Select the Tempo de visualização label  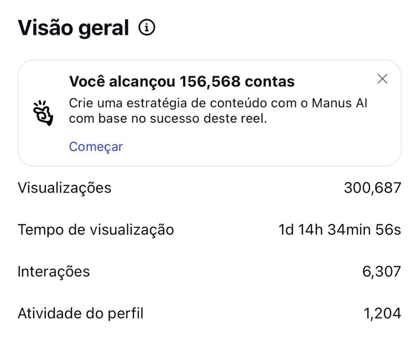[95, 229]
